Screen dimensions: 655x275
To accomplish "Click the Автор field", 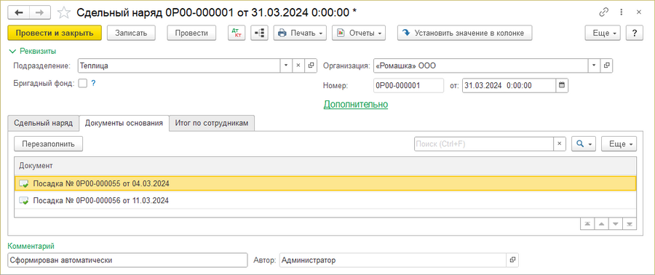I will click(393, 260).
